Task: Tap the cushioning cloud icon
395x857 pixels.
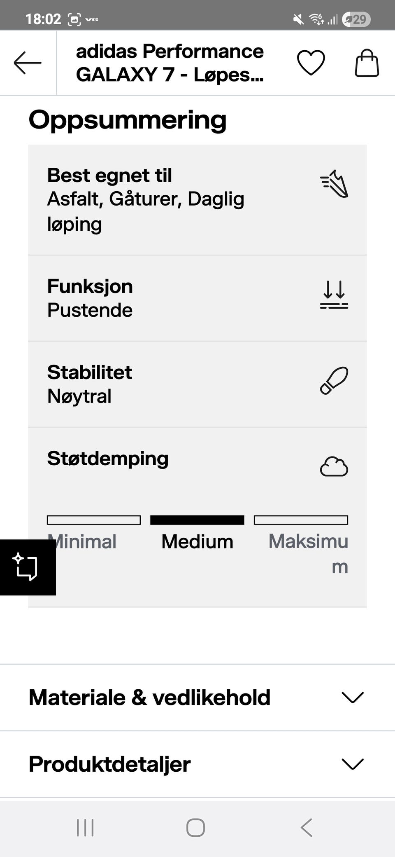Action: point(334,467)
